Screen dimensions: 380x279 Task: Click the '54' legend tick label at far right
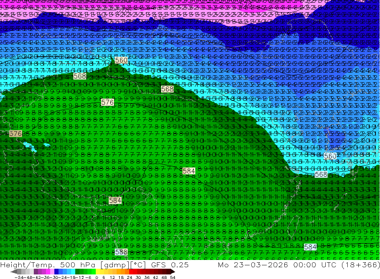[x=173, y=277]
